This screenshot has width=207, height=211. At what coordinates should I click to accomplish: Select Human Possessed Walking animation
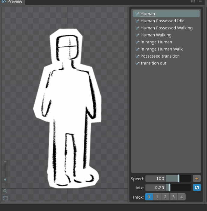click(166, 28)
